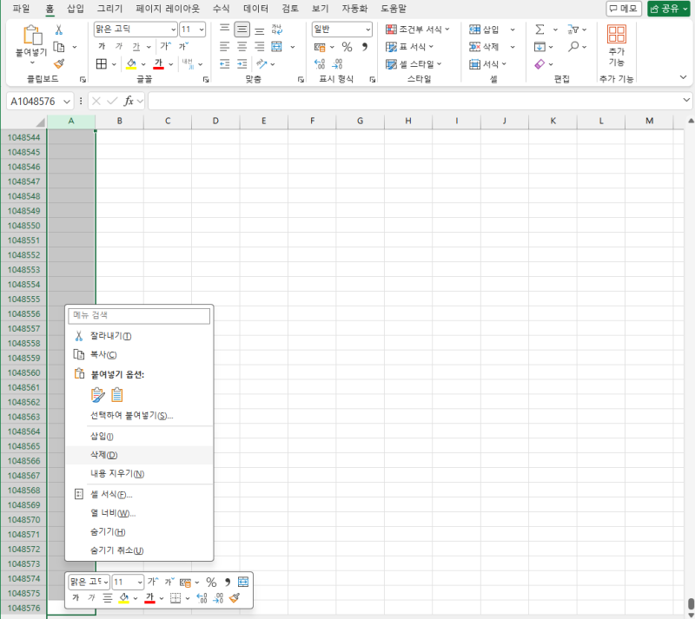Screen dimensions: 695x619
Task: Click the Sort and Filter icon
Action: tap(573, 30)
